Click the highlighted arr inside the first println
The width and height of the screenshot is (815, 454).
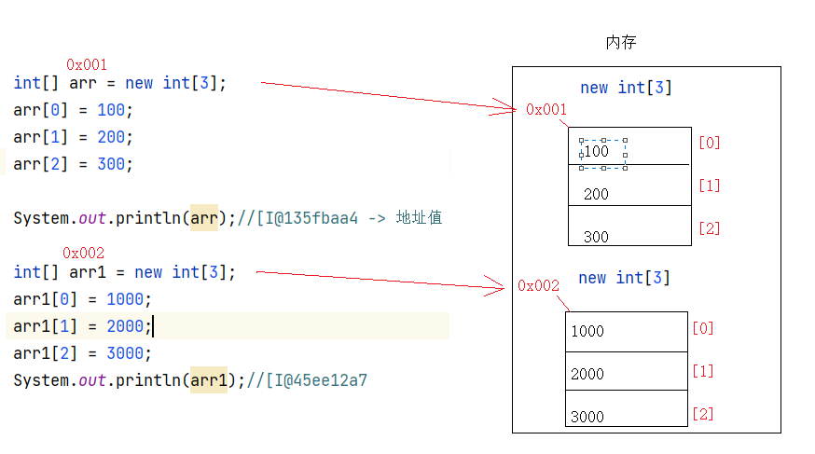[x=204, y=218]
